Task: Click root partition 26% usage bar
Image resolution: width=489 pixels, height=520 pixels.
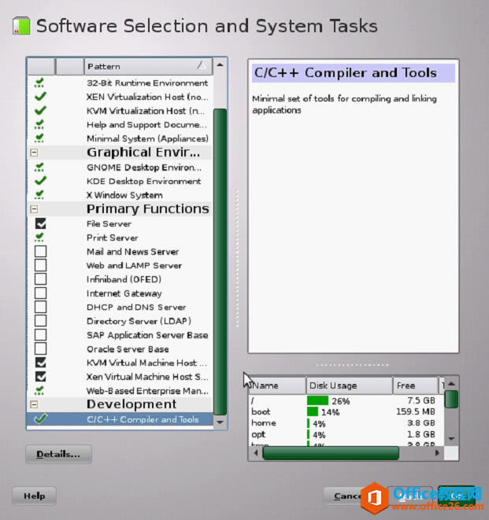Action: point(317,400)
